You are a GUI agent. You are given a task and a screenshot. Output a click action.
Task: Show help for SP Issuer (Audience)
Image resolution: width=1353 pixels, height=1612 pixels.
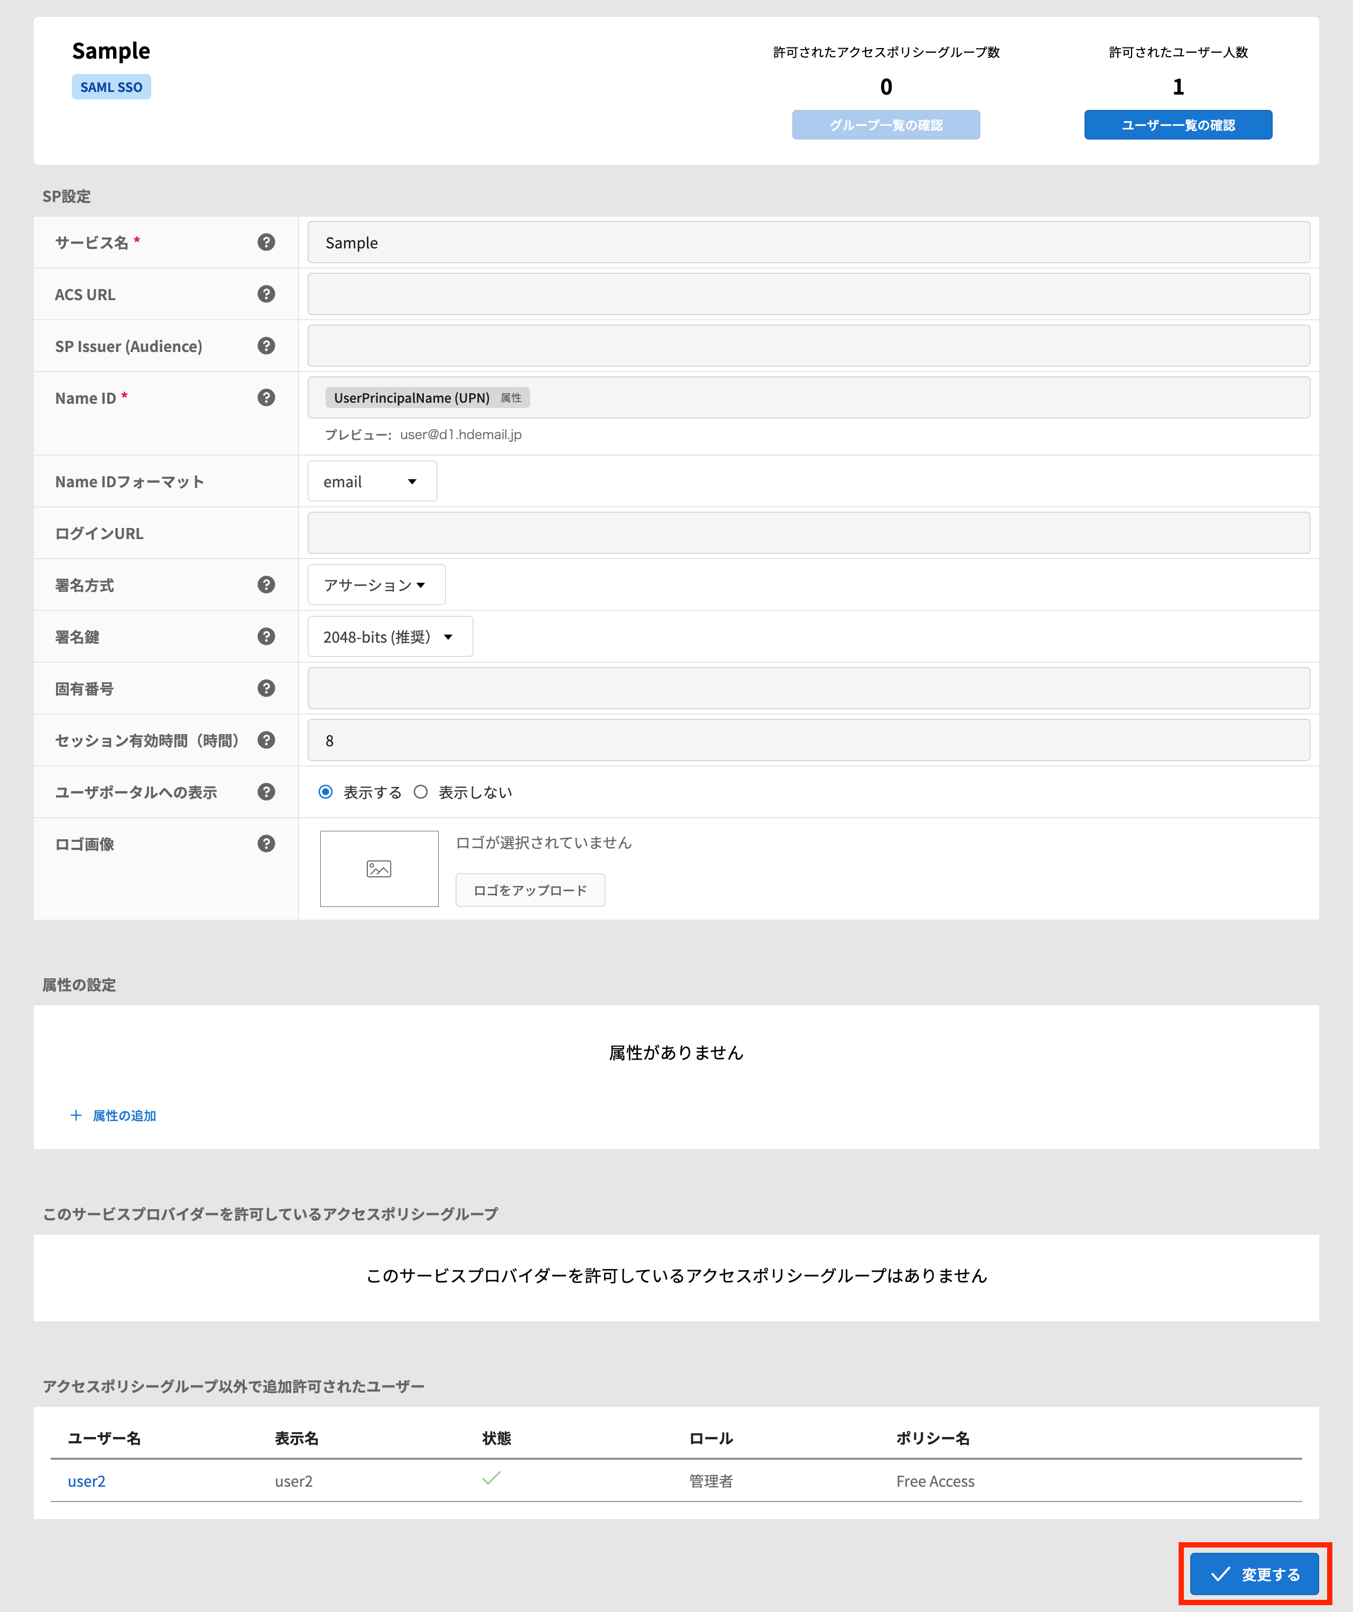click(x=266, y=346)
